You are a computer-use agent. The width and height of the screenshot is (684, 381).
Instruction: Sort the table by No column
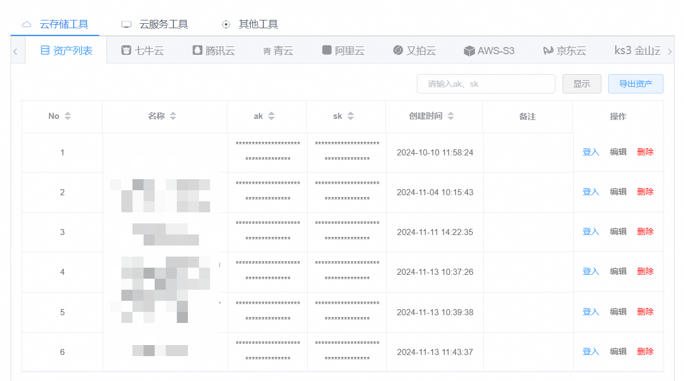coord(68,116)
